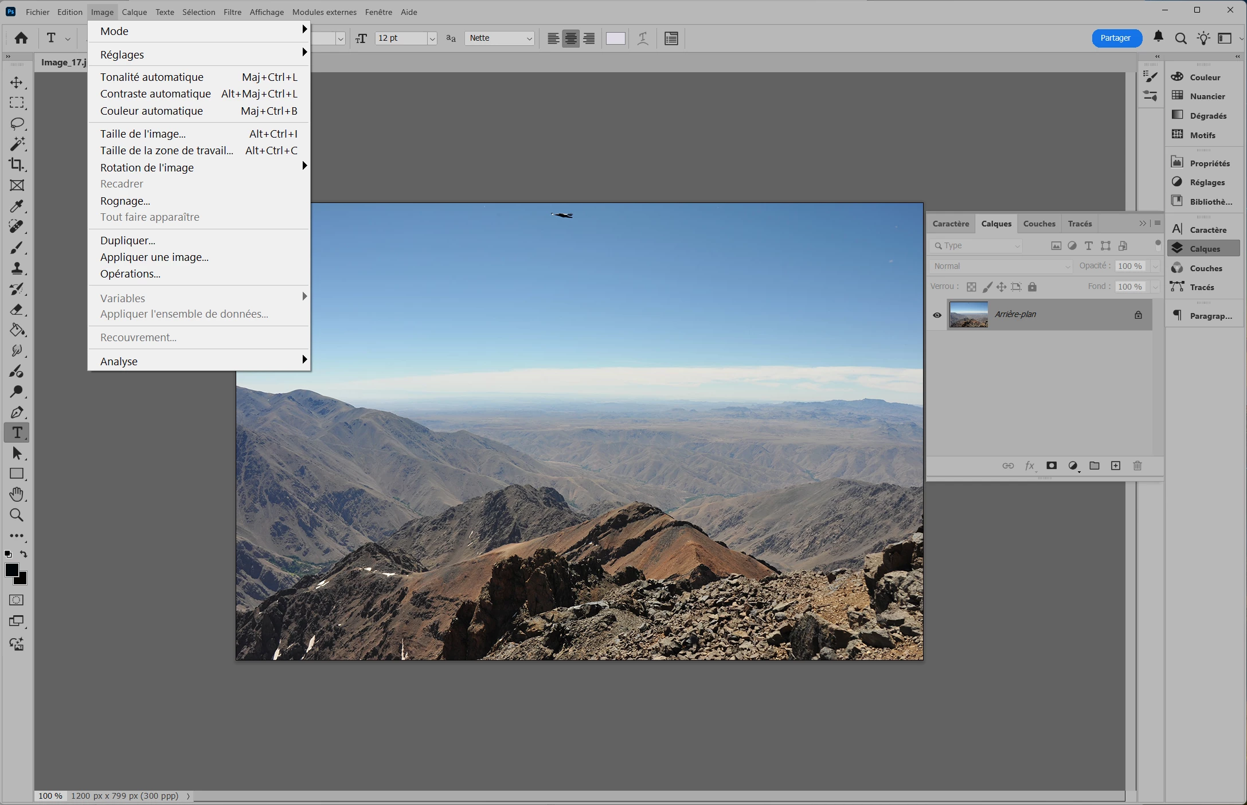Click the Arrière-plan layer thumbnail

[x=968, y=315]
